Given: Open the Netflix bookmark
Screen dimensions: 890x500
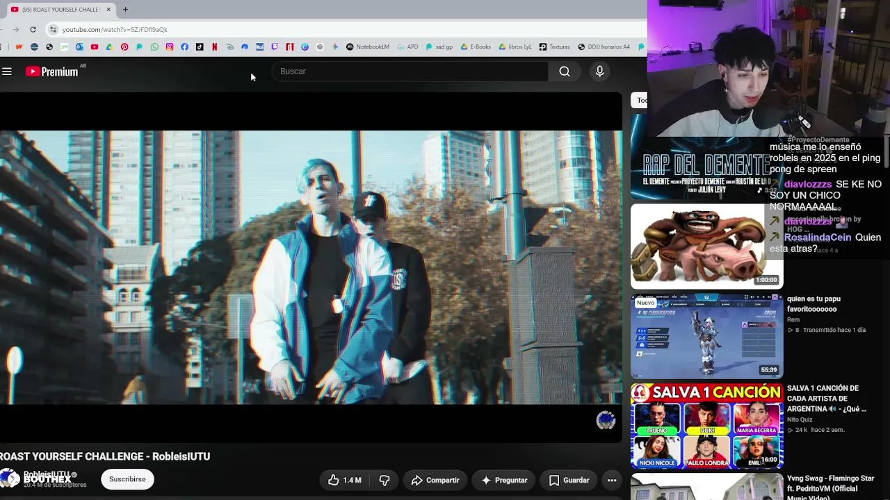Looking at the screenshot, I should [x=214, y=47].
